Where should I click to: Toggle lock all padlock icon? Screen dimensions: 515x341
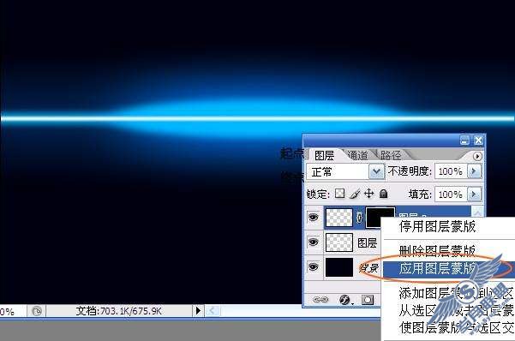coord(383,194)
